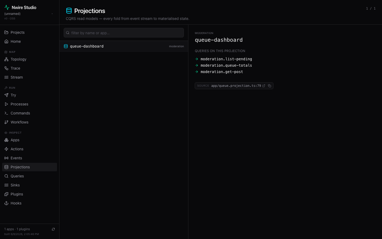
Task: Click the queue-dashboard row database icon
Action: [66, 46]
